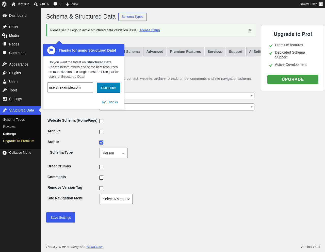The image size is (325, 252).
Task: Click the Save Settings button
Action: [x=61, y=217]
